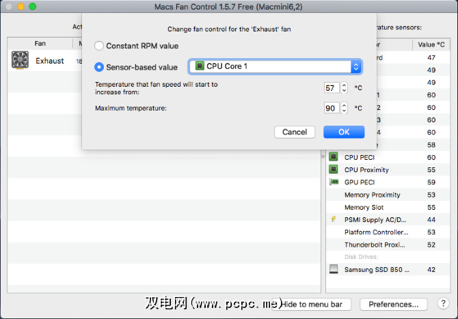
Task: Click the Value °C column header
Action: click(x=431, y=44)
